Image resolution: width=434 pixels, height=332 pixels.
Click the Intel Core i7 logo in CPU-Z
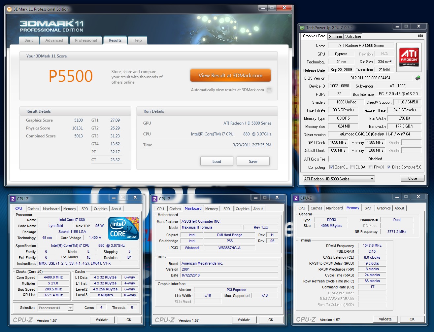coord(123,228)
